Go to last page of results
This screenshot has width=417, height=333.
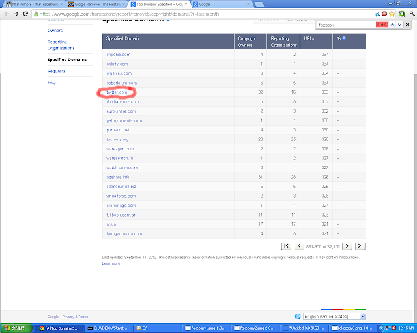360,246
